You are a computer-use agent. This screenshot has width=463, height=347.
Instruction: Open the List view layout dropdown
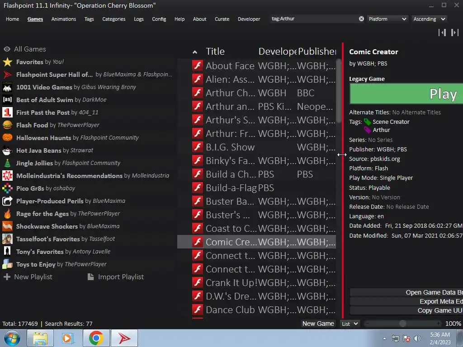pyautogui.click(x=350, y=324)
